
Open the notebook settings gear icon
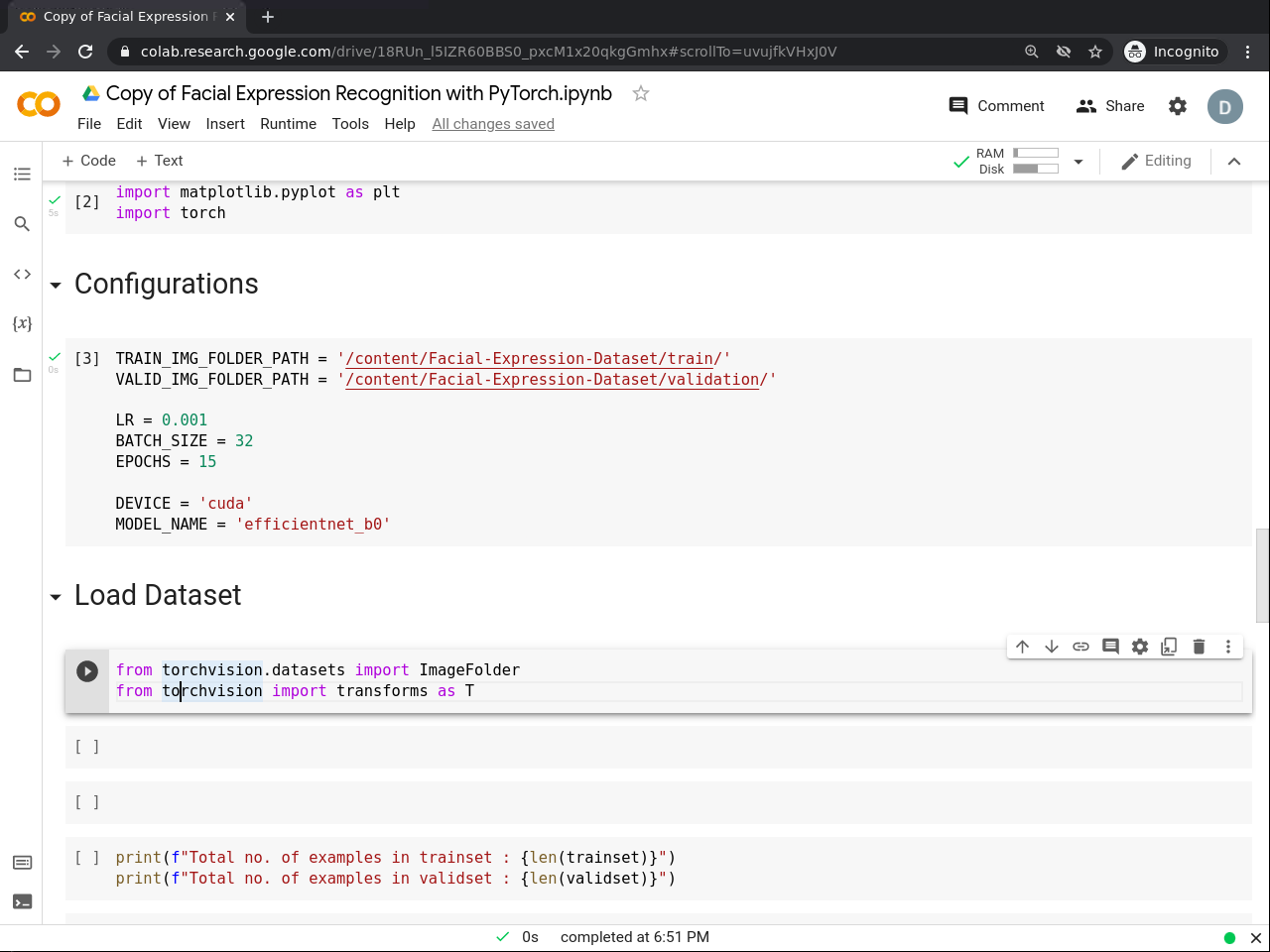coord(1178,106)
